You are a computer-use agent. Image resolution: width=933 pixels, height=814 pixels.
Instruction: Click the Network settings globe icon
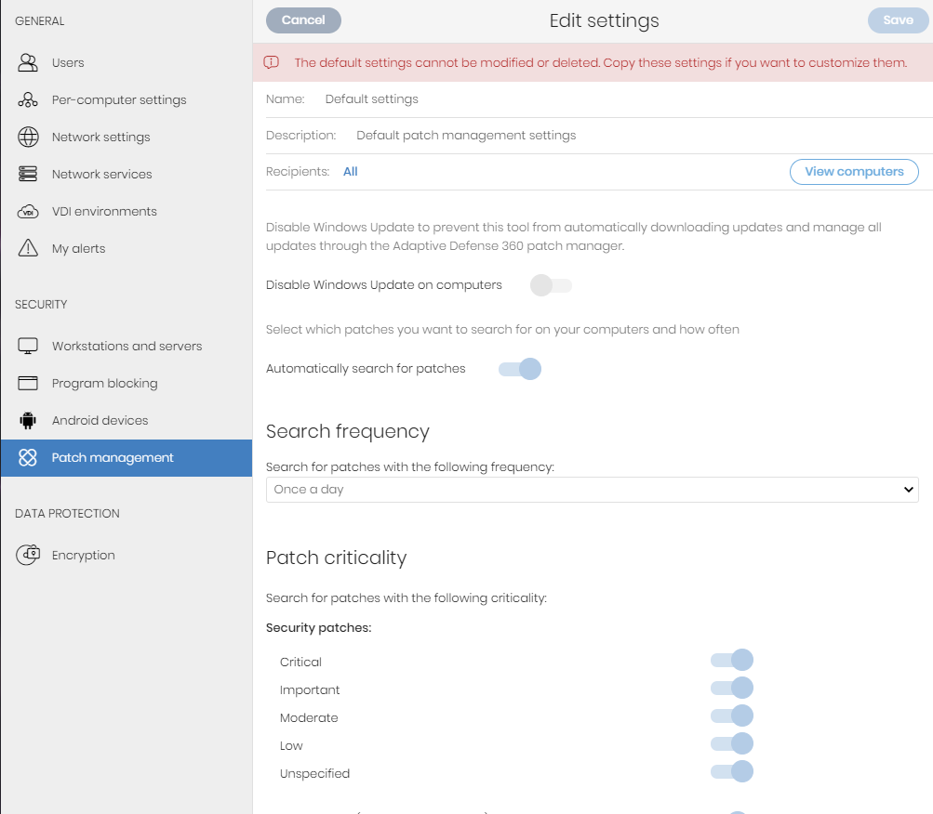click(x=28, y=138)
